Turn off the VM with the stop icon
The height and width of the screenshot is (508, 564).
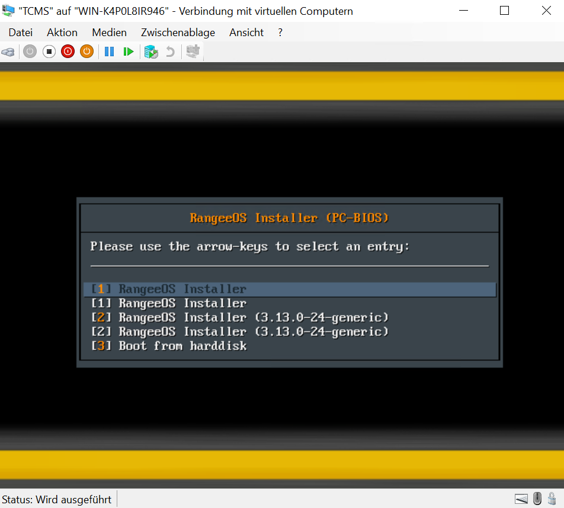pos(49,52)
